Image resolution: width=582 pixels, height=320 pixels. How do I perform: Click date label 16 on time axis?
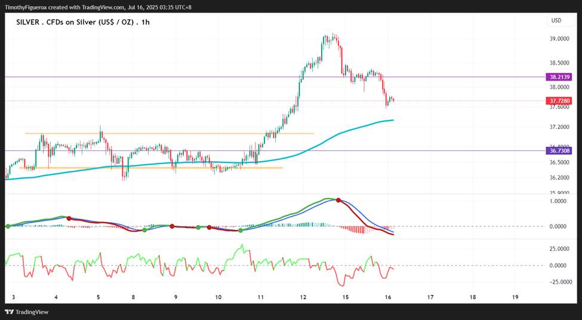(x=387, y=297)
